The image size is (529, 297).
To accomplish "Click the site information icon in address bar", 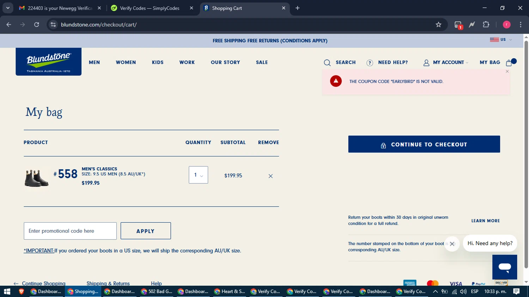I will [x=53, y=25].
